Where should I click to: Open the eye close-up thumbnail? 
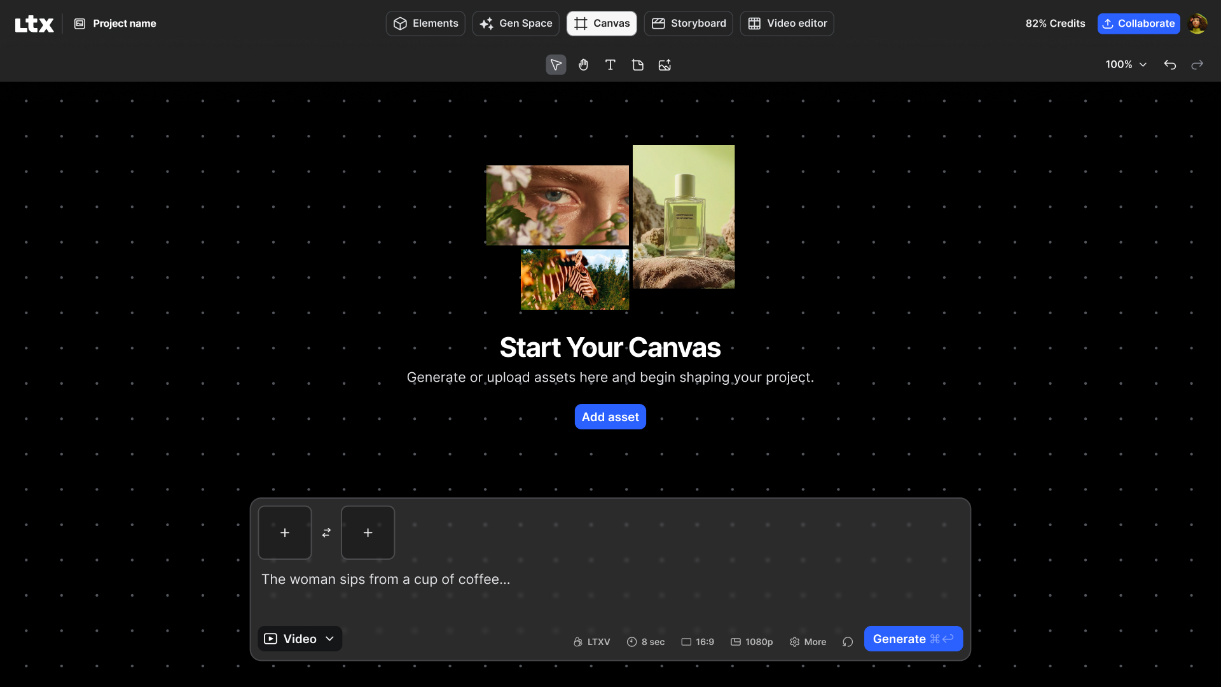click(557, 205)
